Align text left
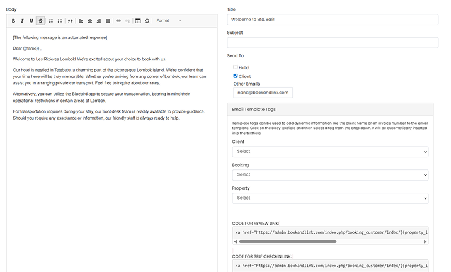Viewport: 451px width, 272px height. tap(81, 21)
